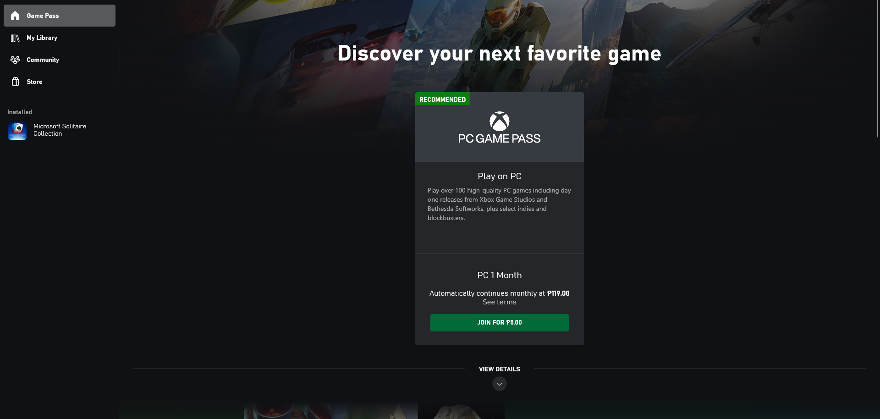Click the Community people icon

pos(15,60)
